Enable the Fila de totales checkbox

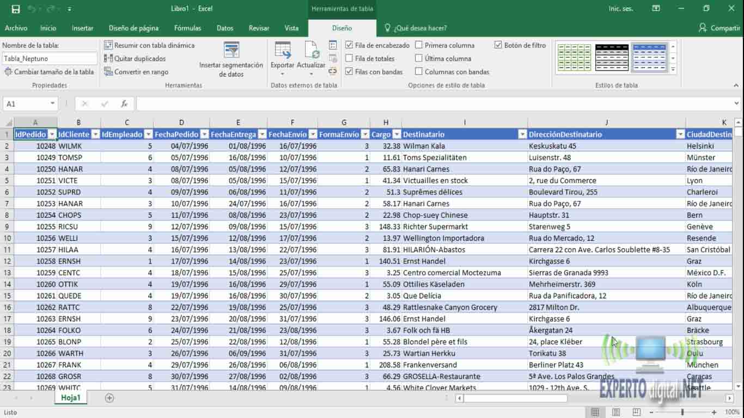coord(349,58)
